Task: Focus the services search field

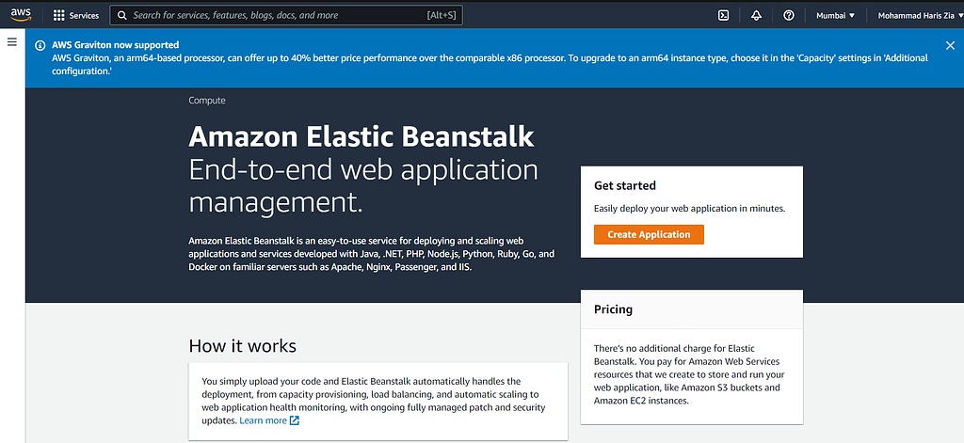Action: (286, 15)
